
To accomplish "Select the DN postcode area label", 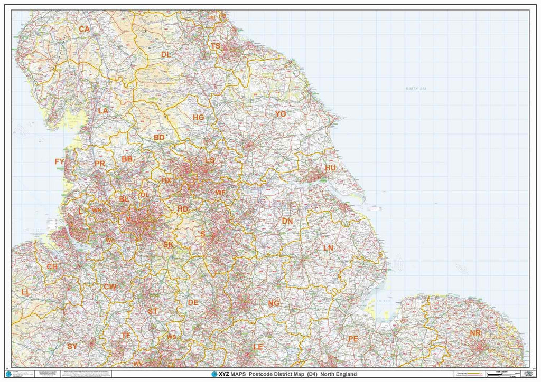I will (x=287, y=221).
